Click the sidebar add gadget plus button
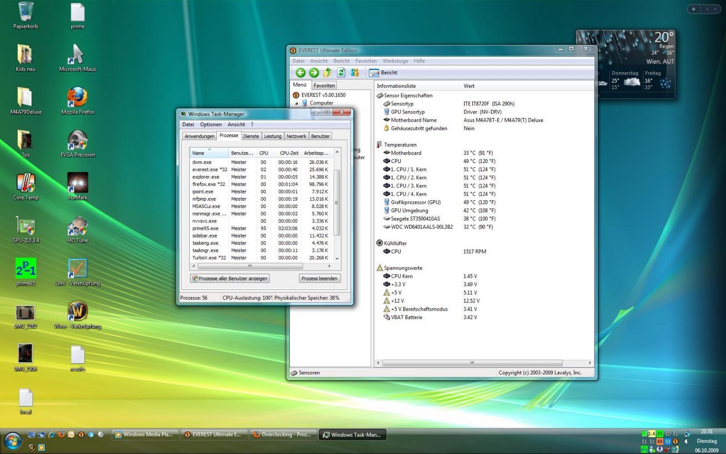 693,9
